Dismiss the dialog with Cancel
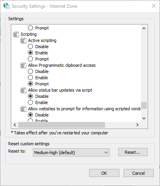This screenshot has width=160, height=186. (x=139, y=173)
